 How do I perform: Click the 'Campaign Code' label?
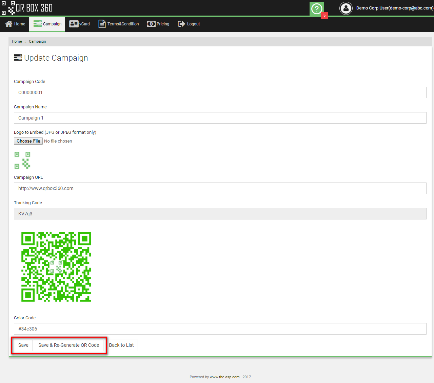coord(29,82)
